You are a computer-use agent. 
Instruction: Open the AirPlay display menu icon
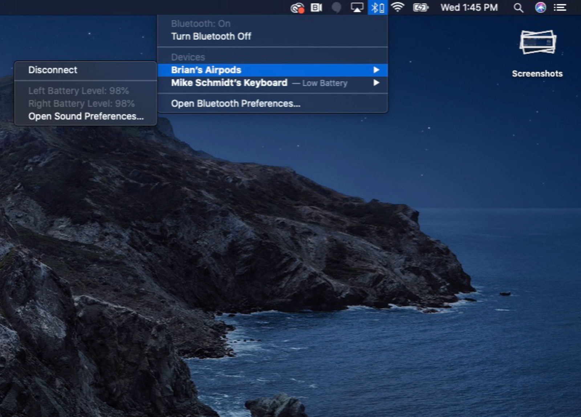click(x=357, y=7)
